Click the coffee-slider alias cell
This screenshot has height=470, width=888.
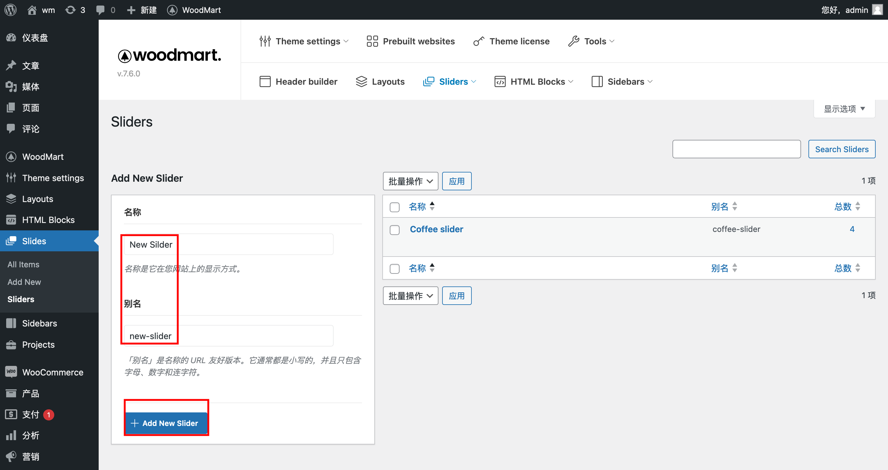pos(736,229)
